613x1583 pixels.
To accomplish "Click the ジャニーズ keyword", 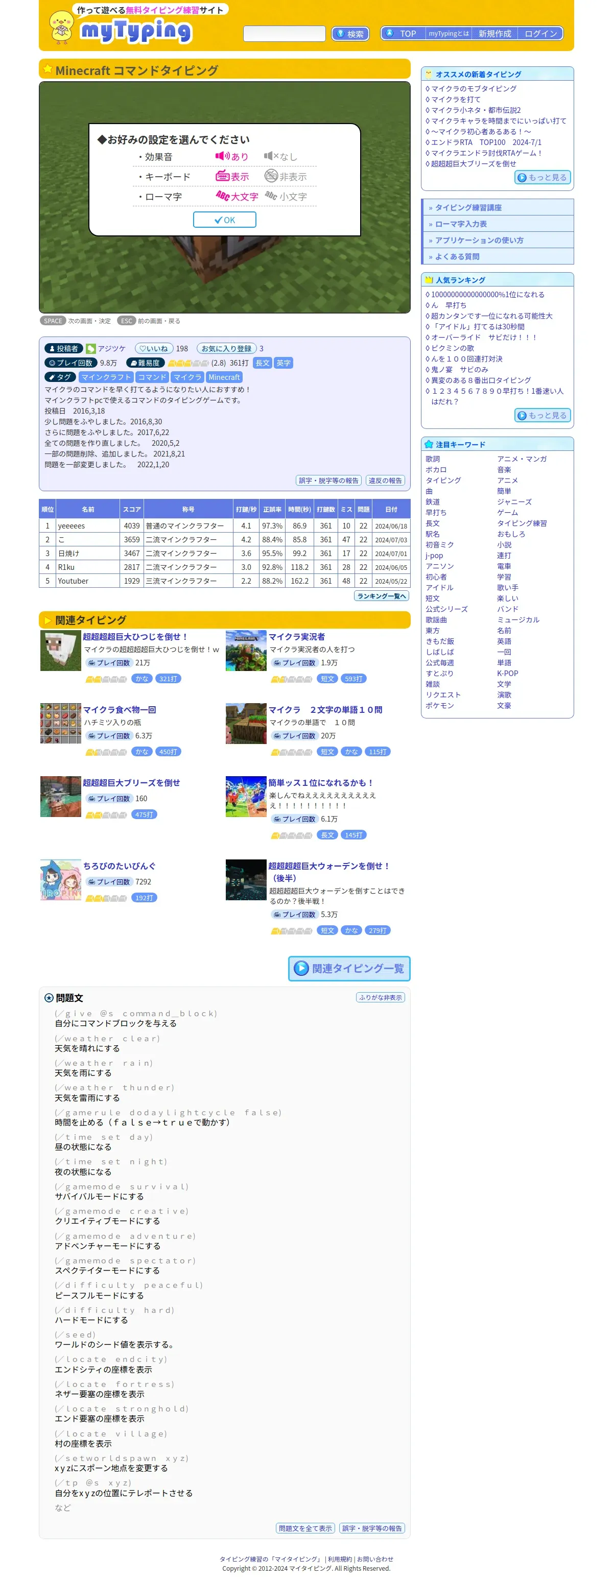I will 514,501.
